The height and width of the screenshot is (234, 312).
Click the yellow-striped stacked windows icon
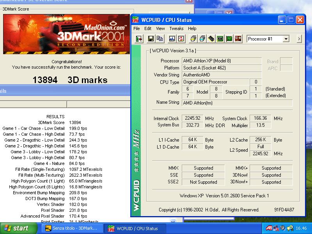click(193, 39)
